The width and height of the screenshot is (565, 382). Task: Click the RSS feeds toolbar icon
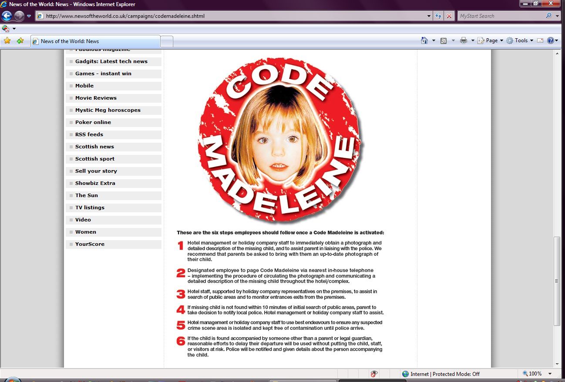(x=444, y=40)
